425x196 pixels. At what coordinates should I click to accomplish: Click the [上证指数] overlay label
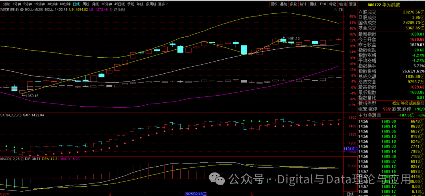[117, 9]
